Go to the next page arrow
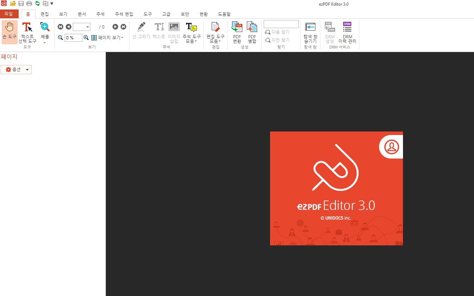 pos(115,27)
